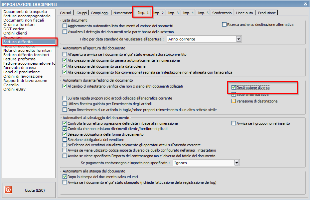Enable Aggiornamento automatico lista documenti checkbox

[x=65, y=26]
